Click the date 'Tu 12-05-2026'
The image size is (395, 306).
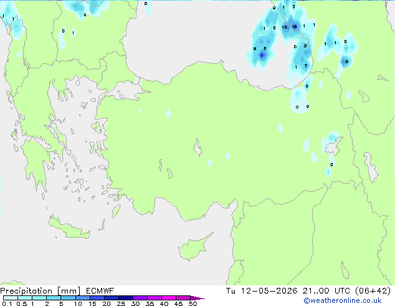pos(262,291)
